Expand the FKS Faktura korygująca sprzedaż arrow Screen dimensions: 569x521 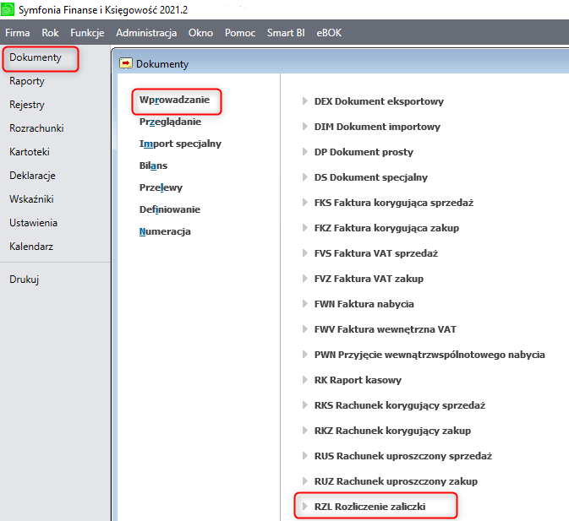tap(305, 202)
